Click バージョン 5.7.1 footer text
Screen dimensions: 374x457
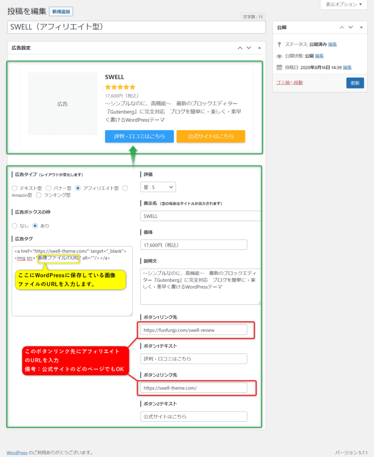(x=351, y=453)
